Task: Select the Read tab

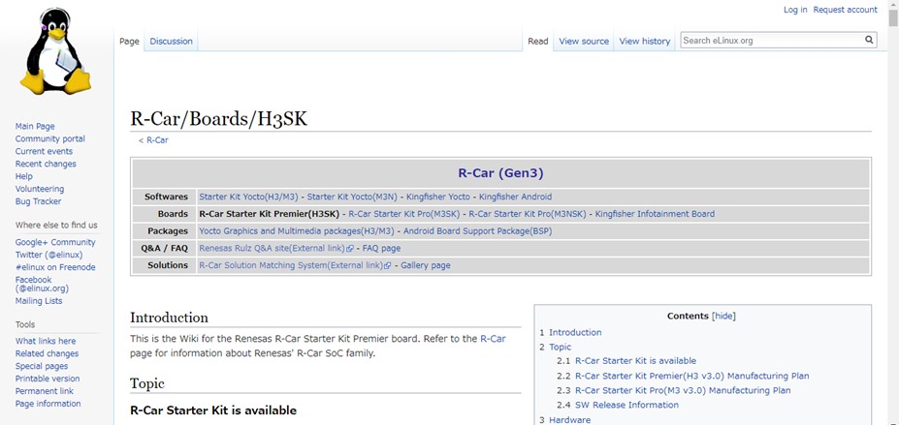Action: pos(538,42)
